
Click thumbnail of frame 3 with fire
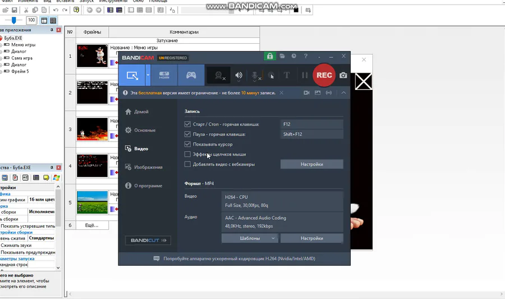tap(92, 129)
